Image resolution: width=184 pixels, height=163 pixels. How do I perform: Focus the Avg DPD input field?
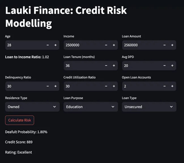click(141, 65)
